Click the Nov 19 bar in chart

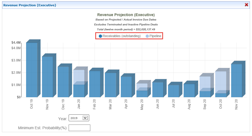pos(47,77)
